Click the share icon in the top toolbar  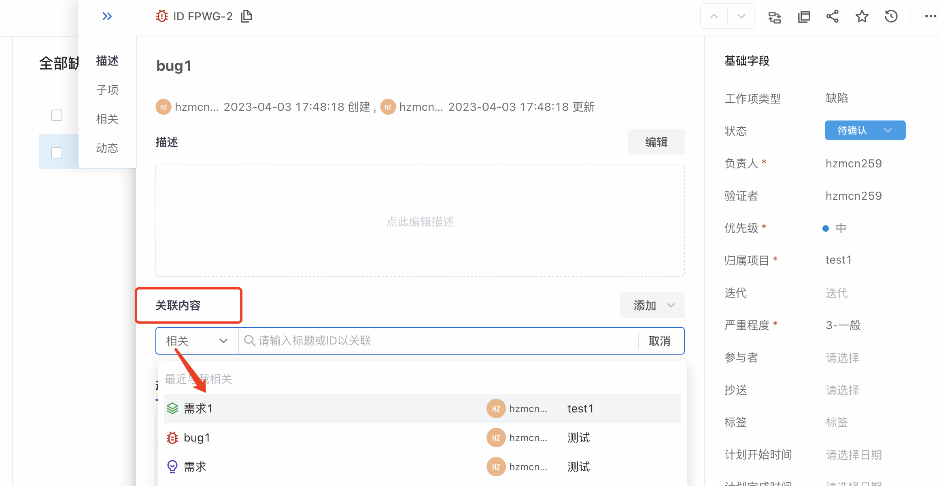[x=833, y=17]
